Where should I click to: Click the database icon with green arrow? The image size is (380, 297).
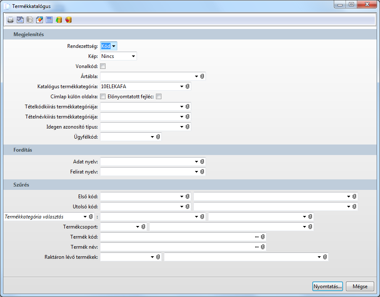click(x=59, y=20)
